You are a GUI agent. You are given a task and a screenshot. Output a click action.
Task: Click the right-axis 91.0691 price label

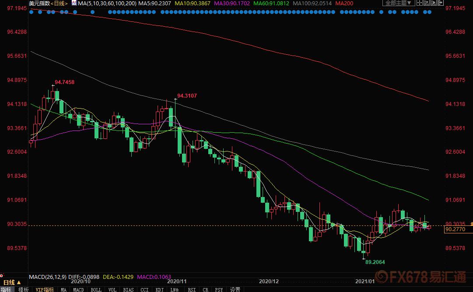[x=455, y=200]
